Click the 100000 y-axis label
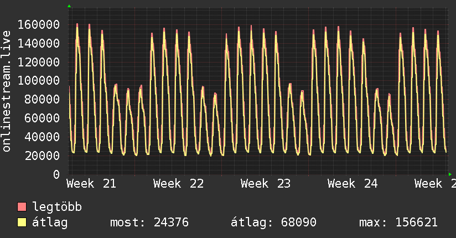456x238 pixels. coord(39,81)
